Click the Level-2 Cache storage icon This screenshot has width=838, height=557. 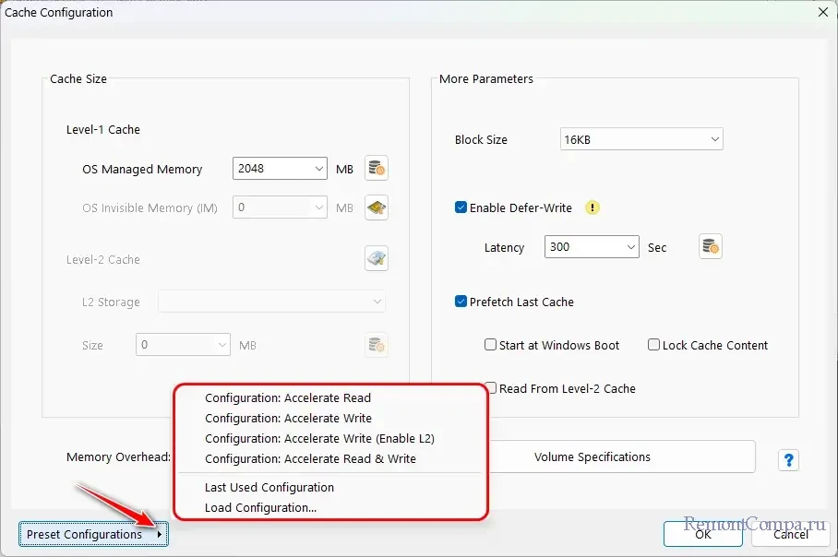[x=377, y=259]
